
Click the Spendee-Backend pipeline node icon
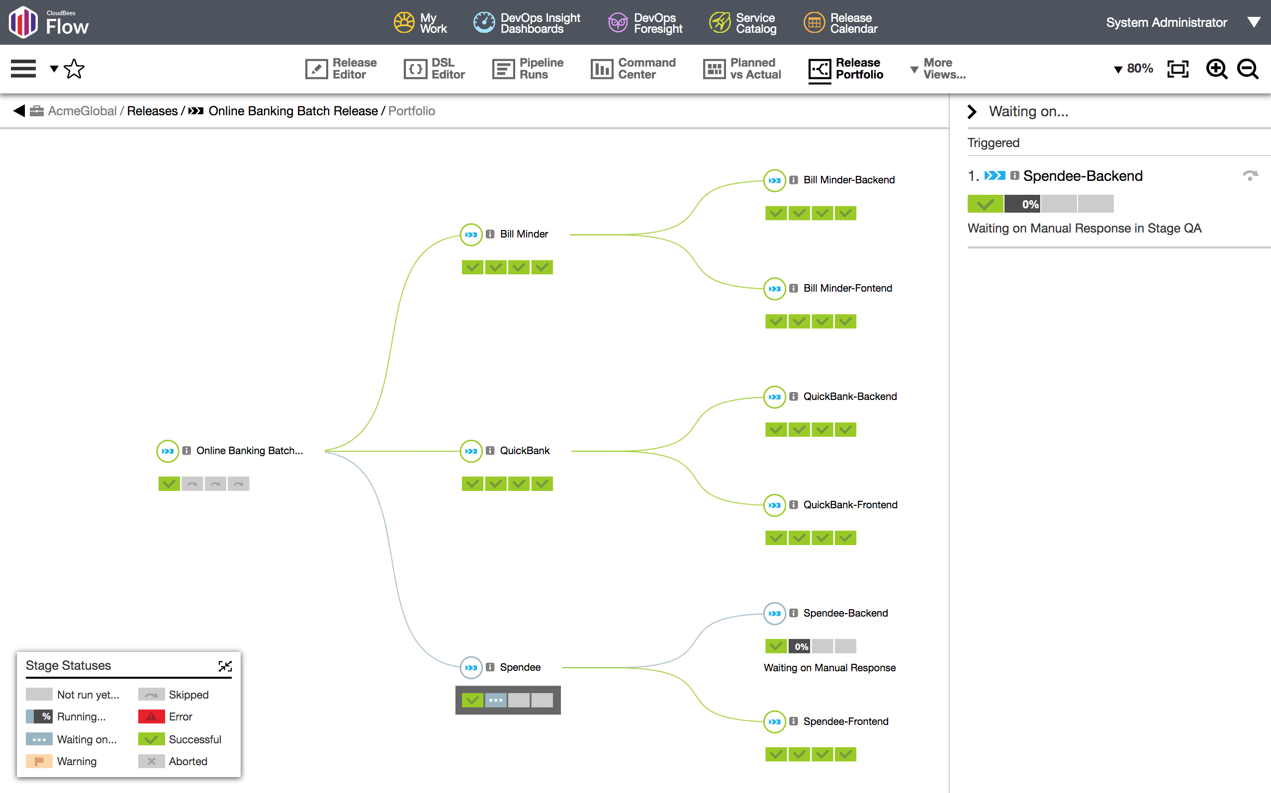774,613
